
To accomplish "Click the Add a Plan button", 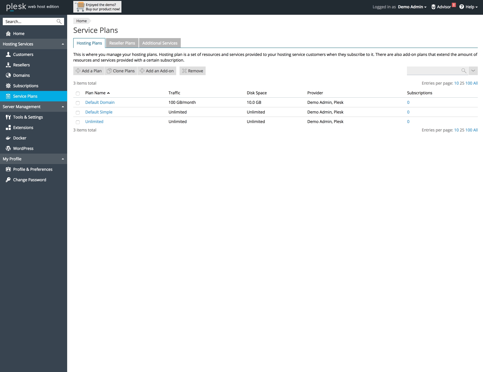I will (x=89, y=71).
